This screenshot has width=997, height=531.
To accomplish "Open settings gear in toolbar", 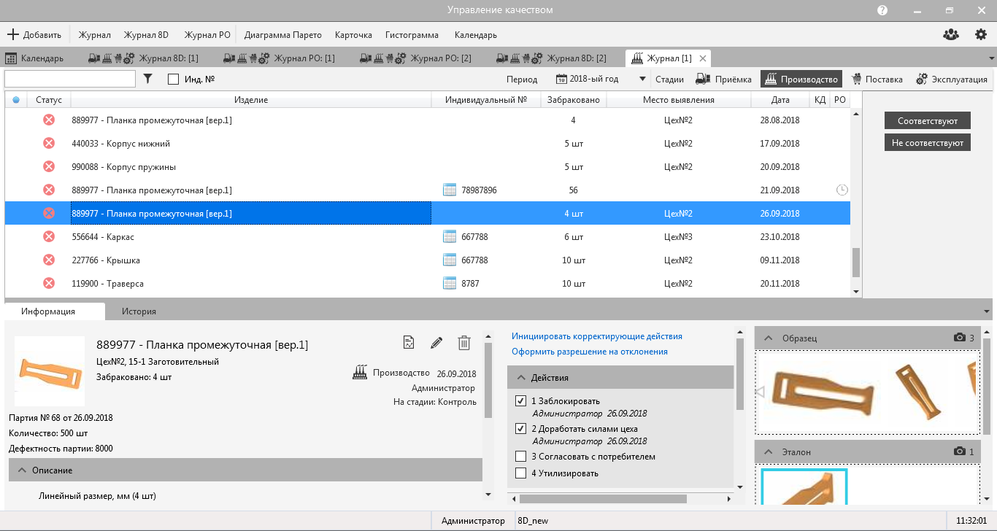I will point(981,34).
